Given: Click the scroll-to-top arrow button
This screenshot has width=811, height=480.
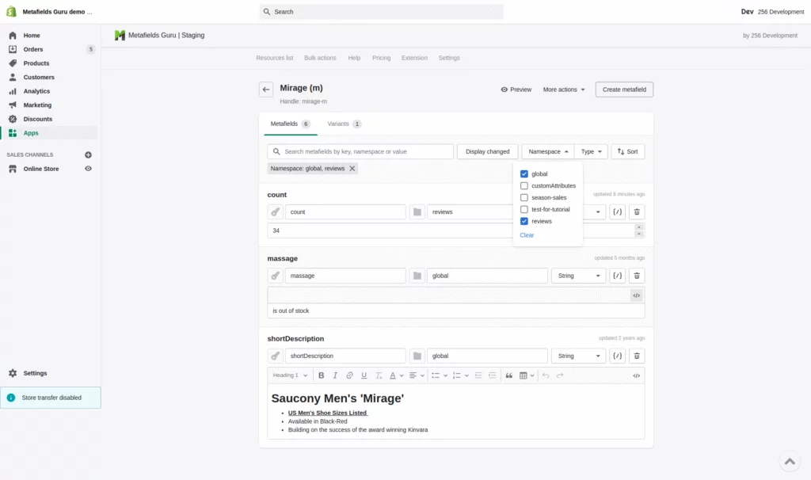Looking at the screenshot, I should point(790,461).
